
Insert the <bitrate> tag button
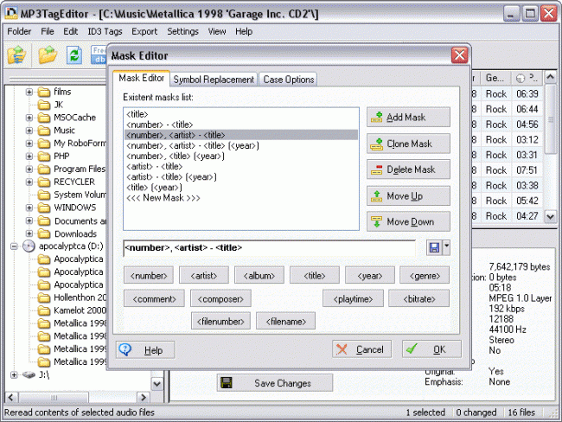419,298
